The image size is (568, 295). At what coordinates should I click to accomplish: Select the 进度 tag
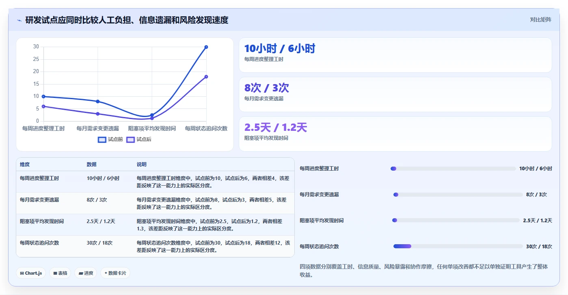point(86,273)
